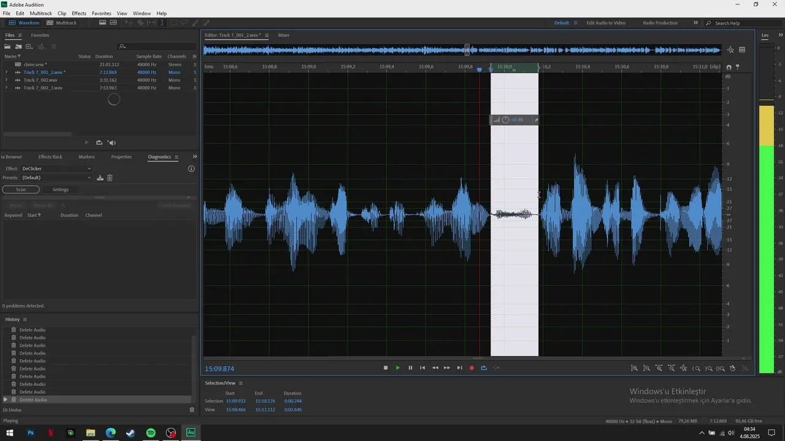Select the Lasso Selection tool
This screenshot has height=441, width=785.
coord(184,23)
